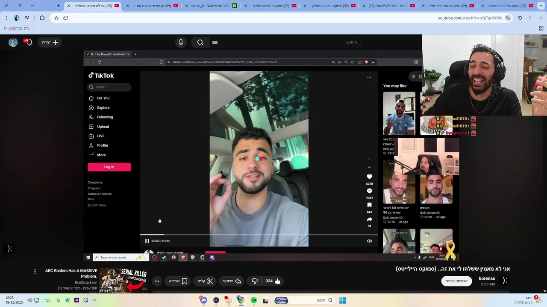Click the TikTok video progress bar
Screen dimensions: 547x307
pos(259,235)
